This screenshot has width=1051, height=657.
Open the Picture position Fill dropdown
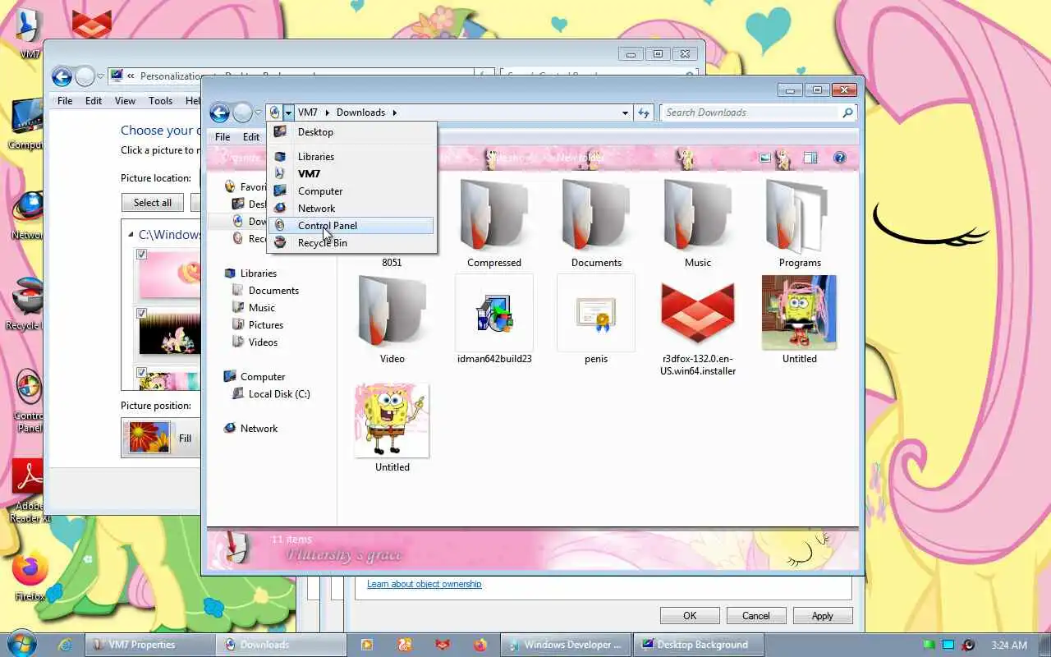[x=161, y=438]
